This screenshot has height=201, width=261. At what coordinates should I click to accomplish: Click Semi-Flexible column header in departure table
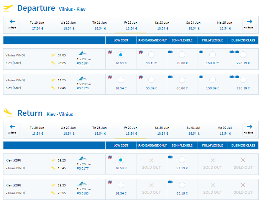[x=182, y=40]
